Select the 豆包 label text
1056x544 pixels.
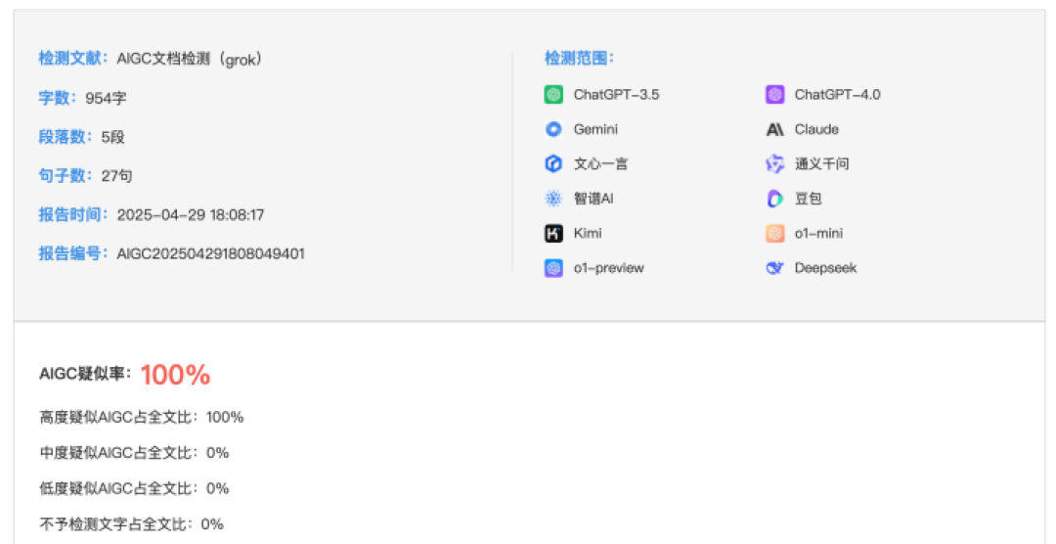[x=809, y=199]
